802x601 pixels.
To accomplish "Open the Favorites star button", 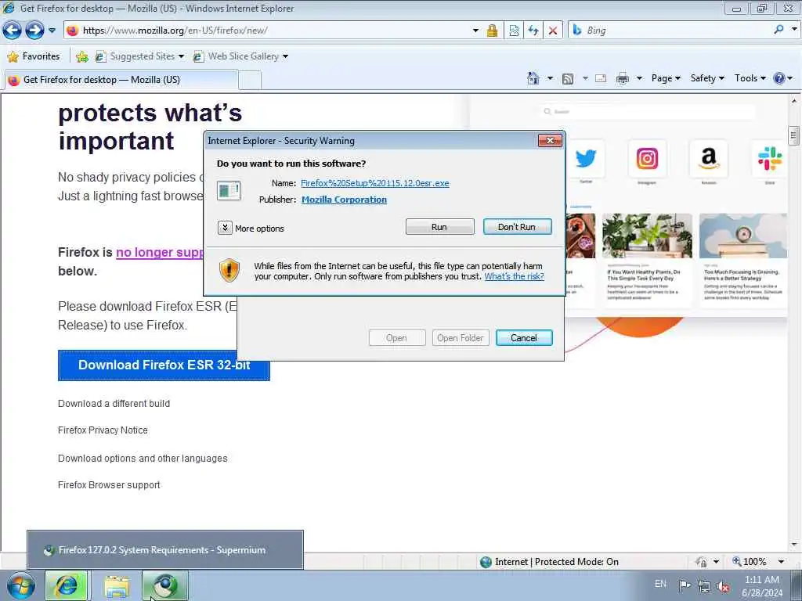I will pyautogui.click(x=34, y=56).
